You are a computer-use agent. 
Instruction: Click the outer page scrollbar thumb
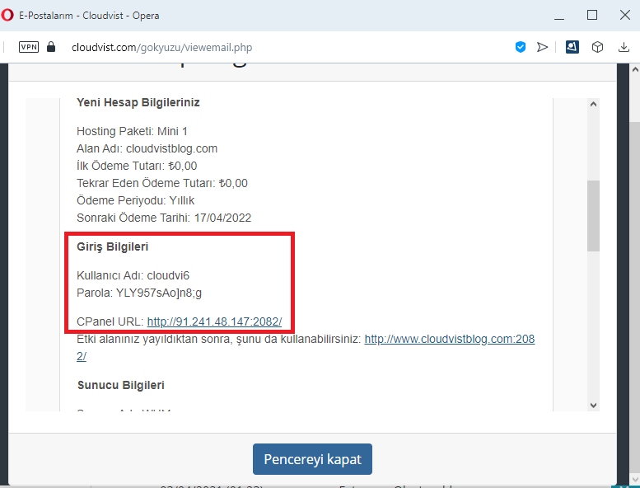tap(635, 298)
